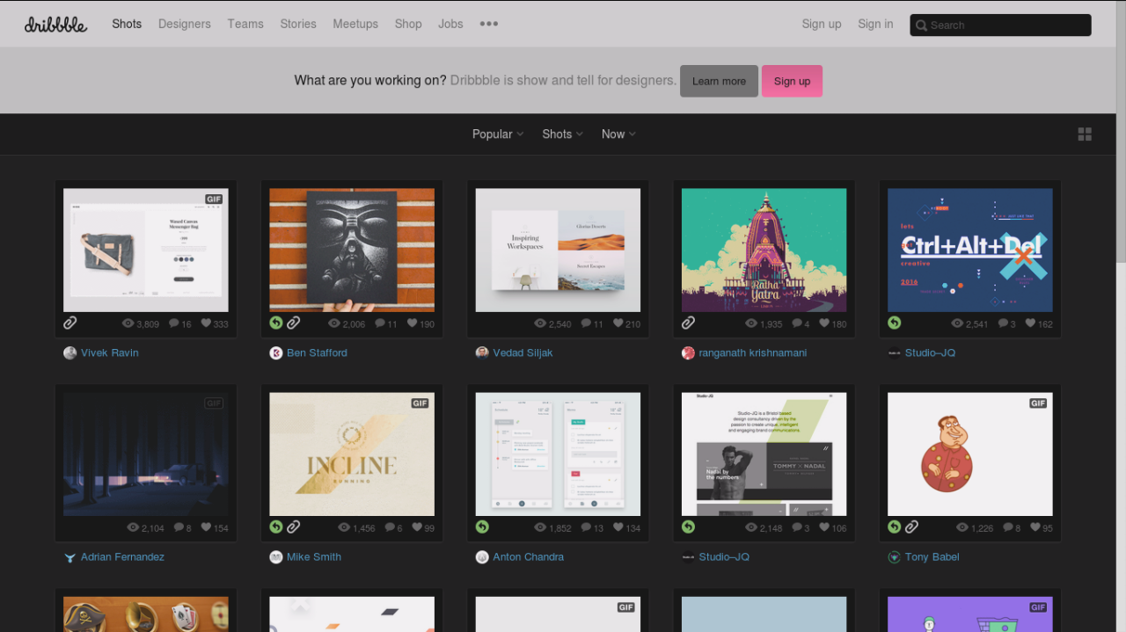Click inside the search input field
This screenshot has height=632, width=1126.
[x=1003, y=25]
